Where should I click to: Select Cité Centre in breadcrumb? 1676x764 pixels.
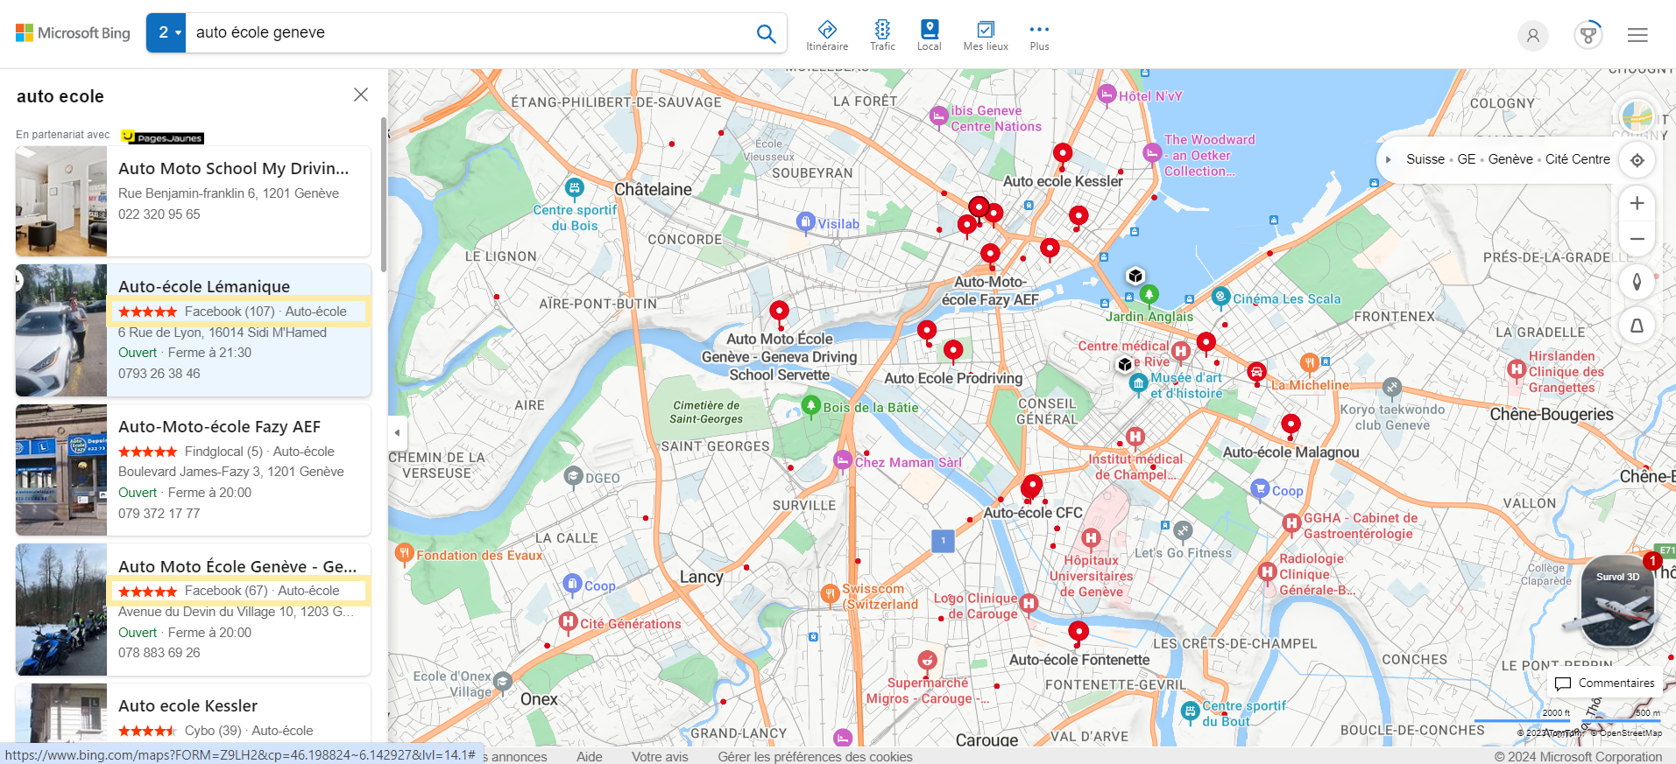tap(1578, 159)
